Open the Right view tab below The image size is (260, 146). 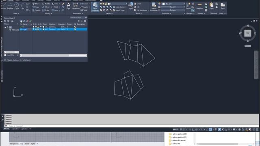[x=32, y=144]
